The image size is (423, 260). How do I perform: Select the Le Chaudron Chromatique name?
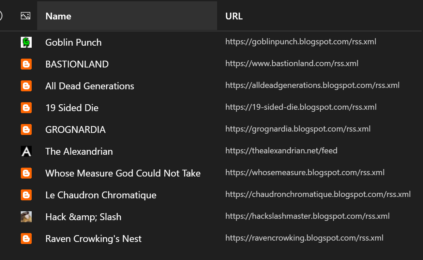[x=101, y=195]
